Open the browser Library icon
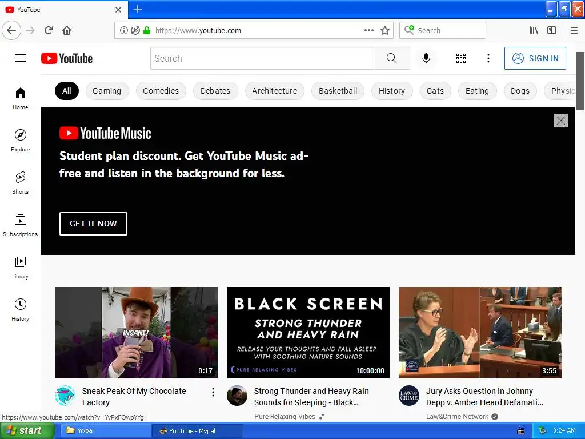The width and height of the screenshot is (585, 439). tap(534, 31)
